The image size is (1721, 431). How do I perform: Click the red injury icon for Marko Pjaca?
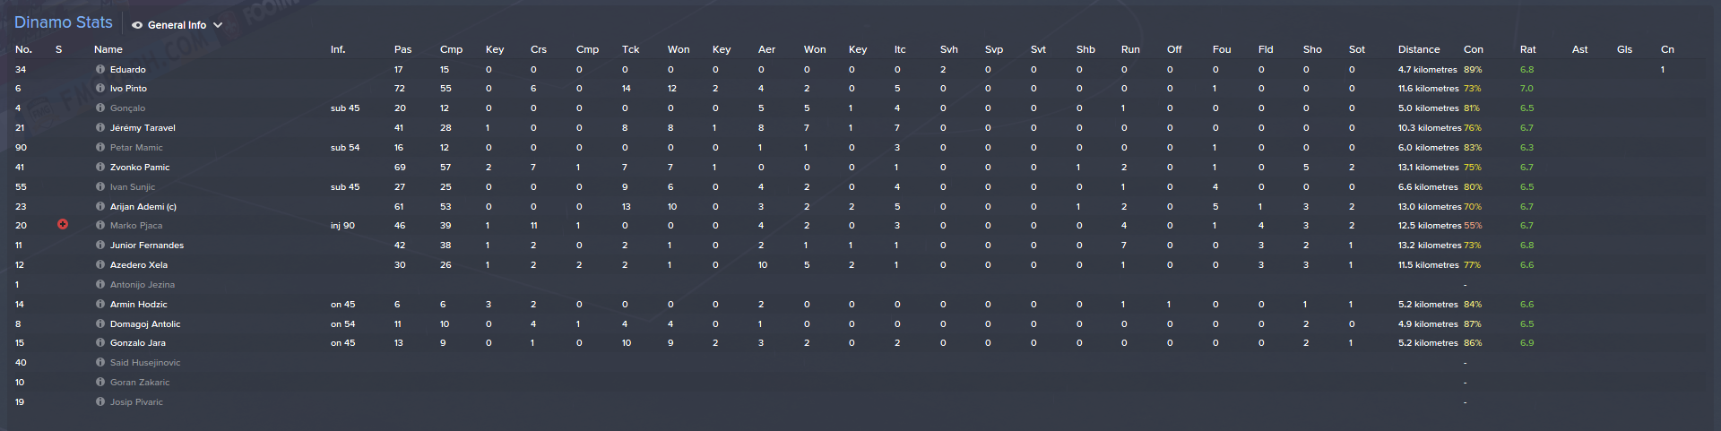click(63, 225)
